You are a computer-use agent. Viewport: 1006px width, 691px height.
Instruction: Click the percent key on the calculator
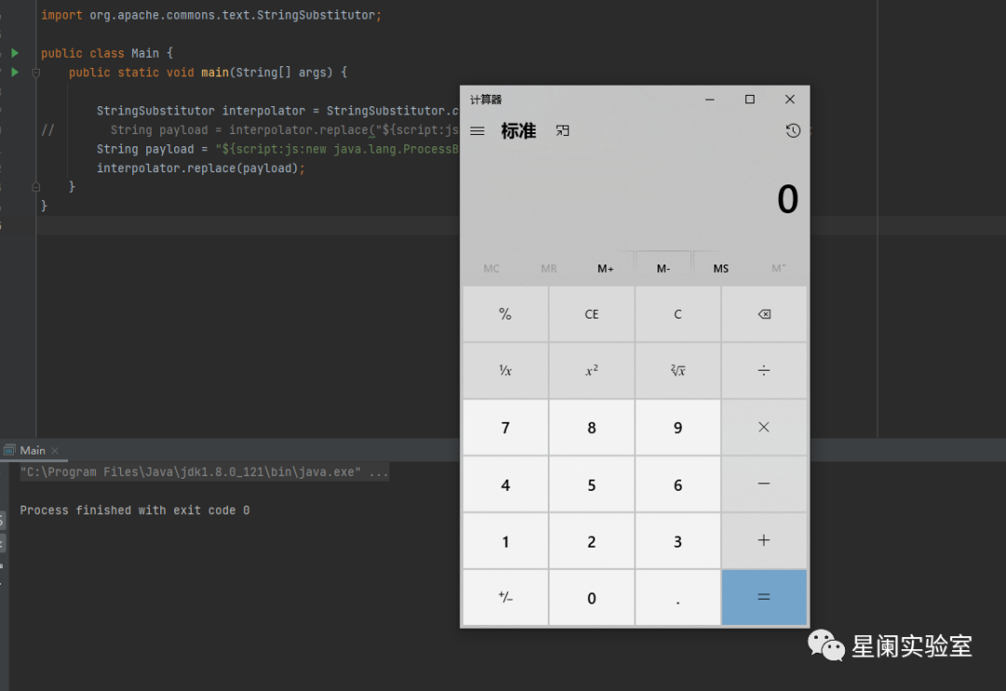(x=506, y=315)
